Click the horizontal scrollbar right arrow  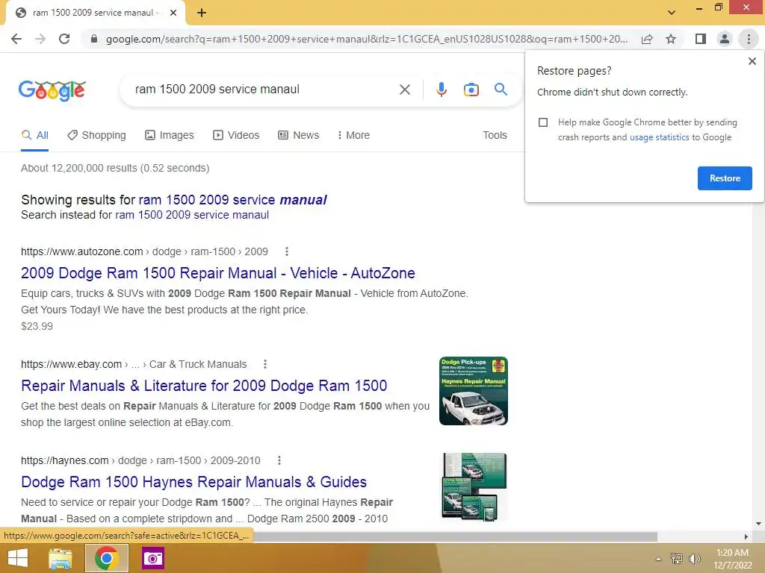click(x=746, y=536)
